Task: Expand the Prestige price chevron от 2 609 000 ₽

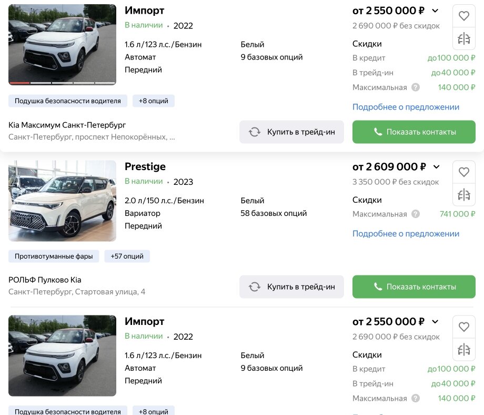Action: pos(437,166)
